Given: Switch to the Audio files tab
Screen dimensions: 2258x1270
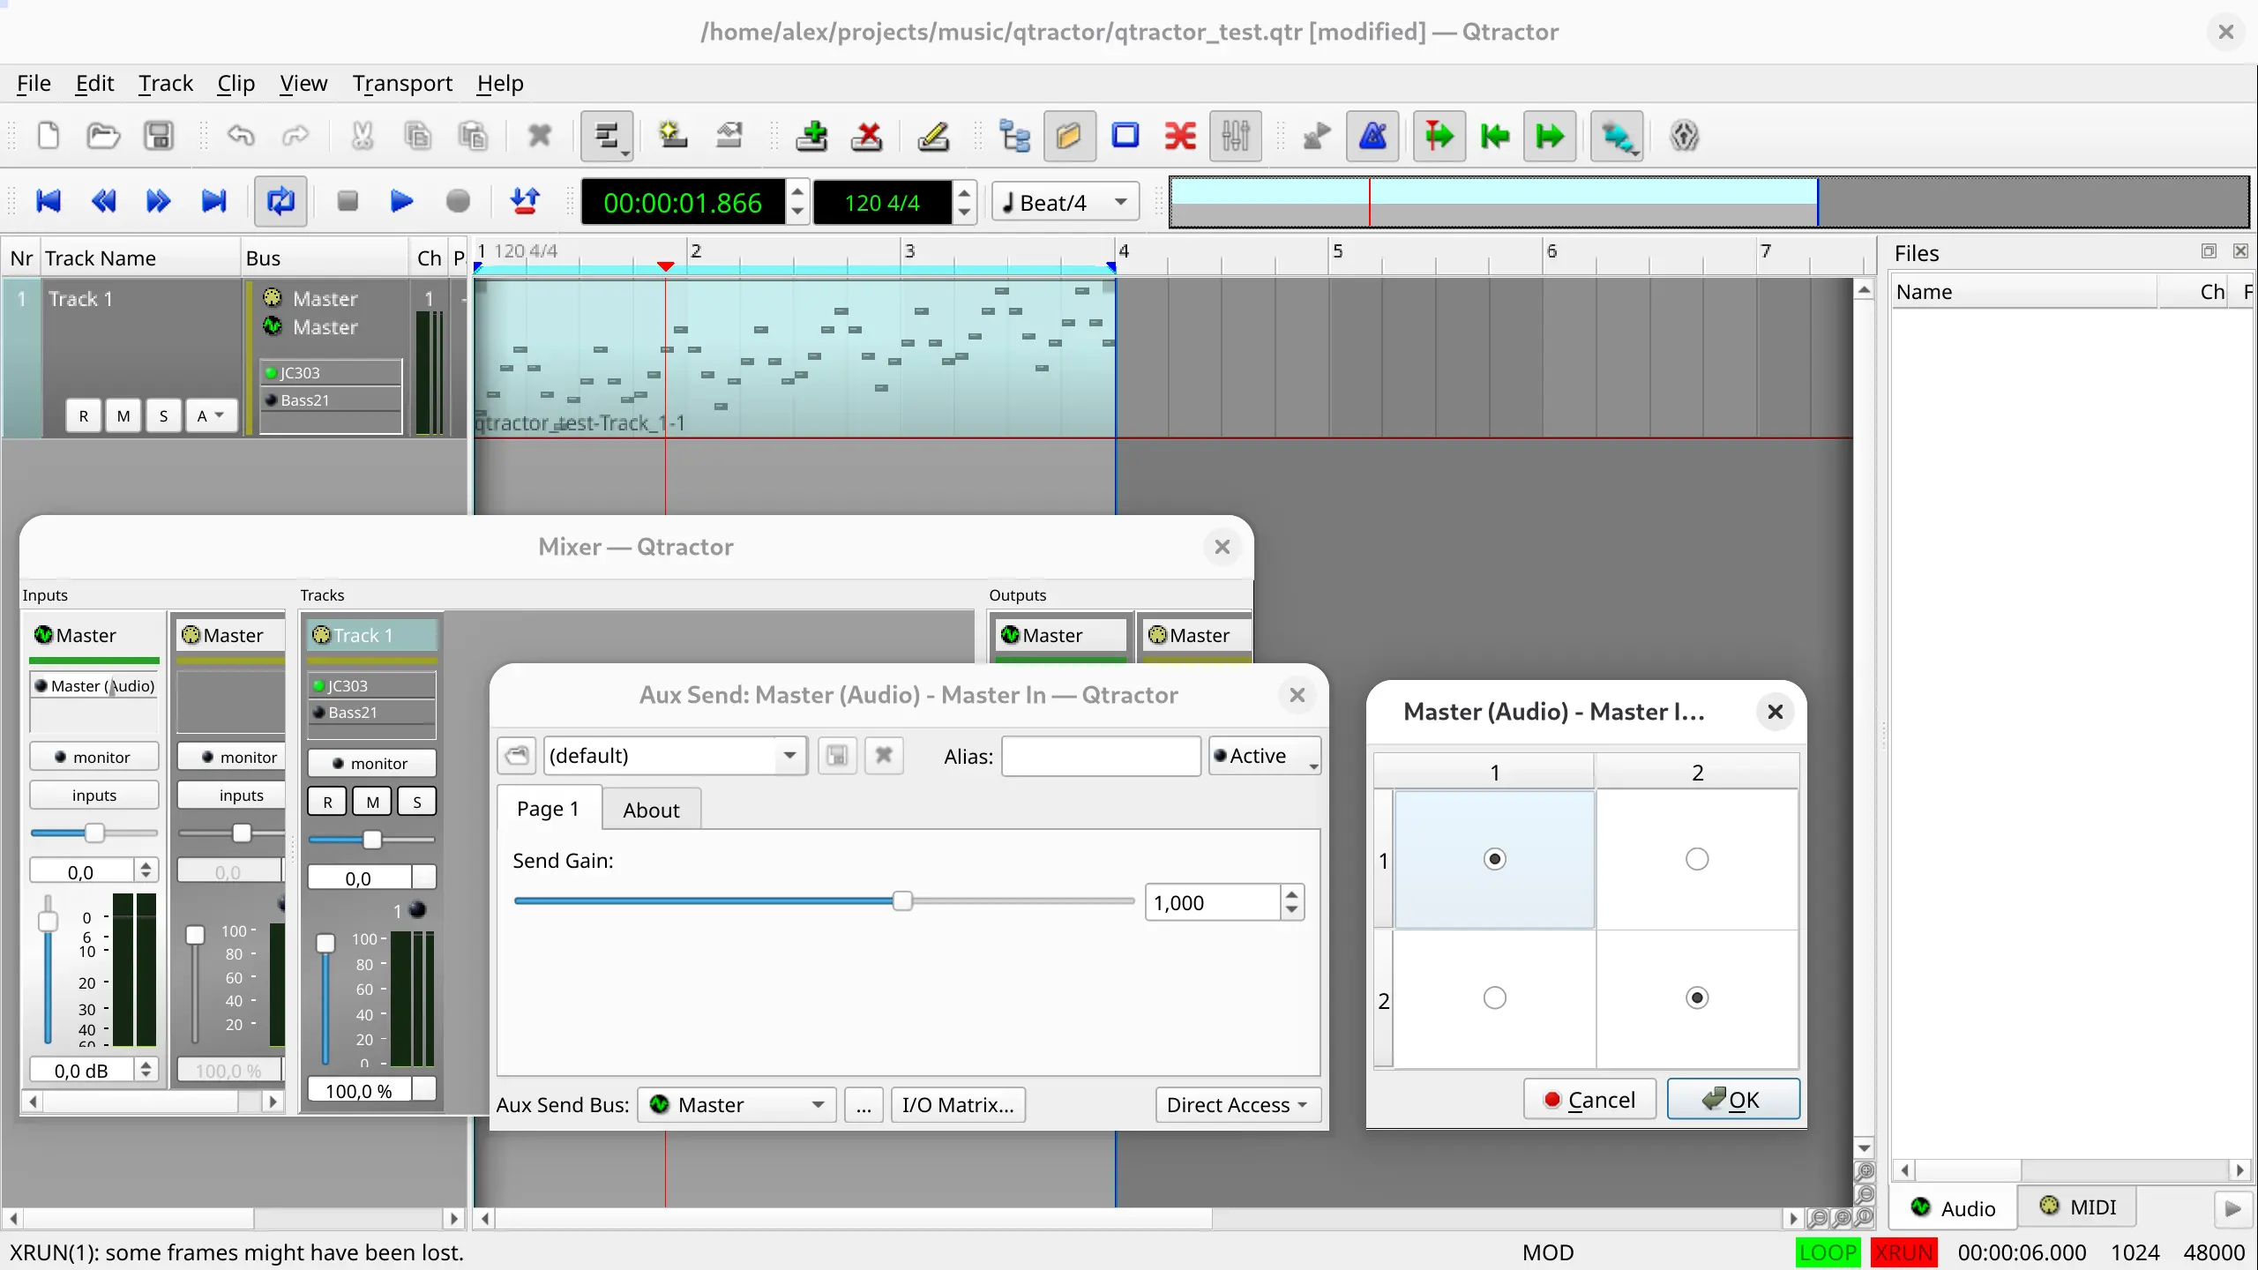Looking at the screenshot, I should [1954, 1207].
